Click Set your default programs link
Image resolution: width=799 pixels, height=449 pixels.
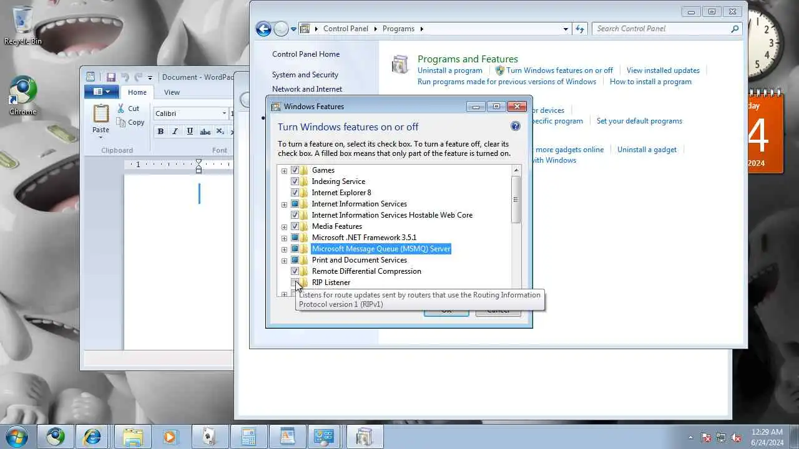click(x=639, y=121)
